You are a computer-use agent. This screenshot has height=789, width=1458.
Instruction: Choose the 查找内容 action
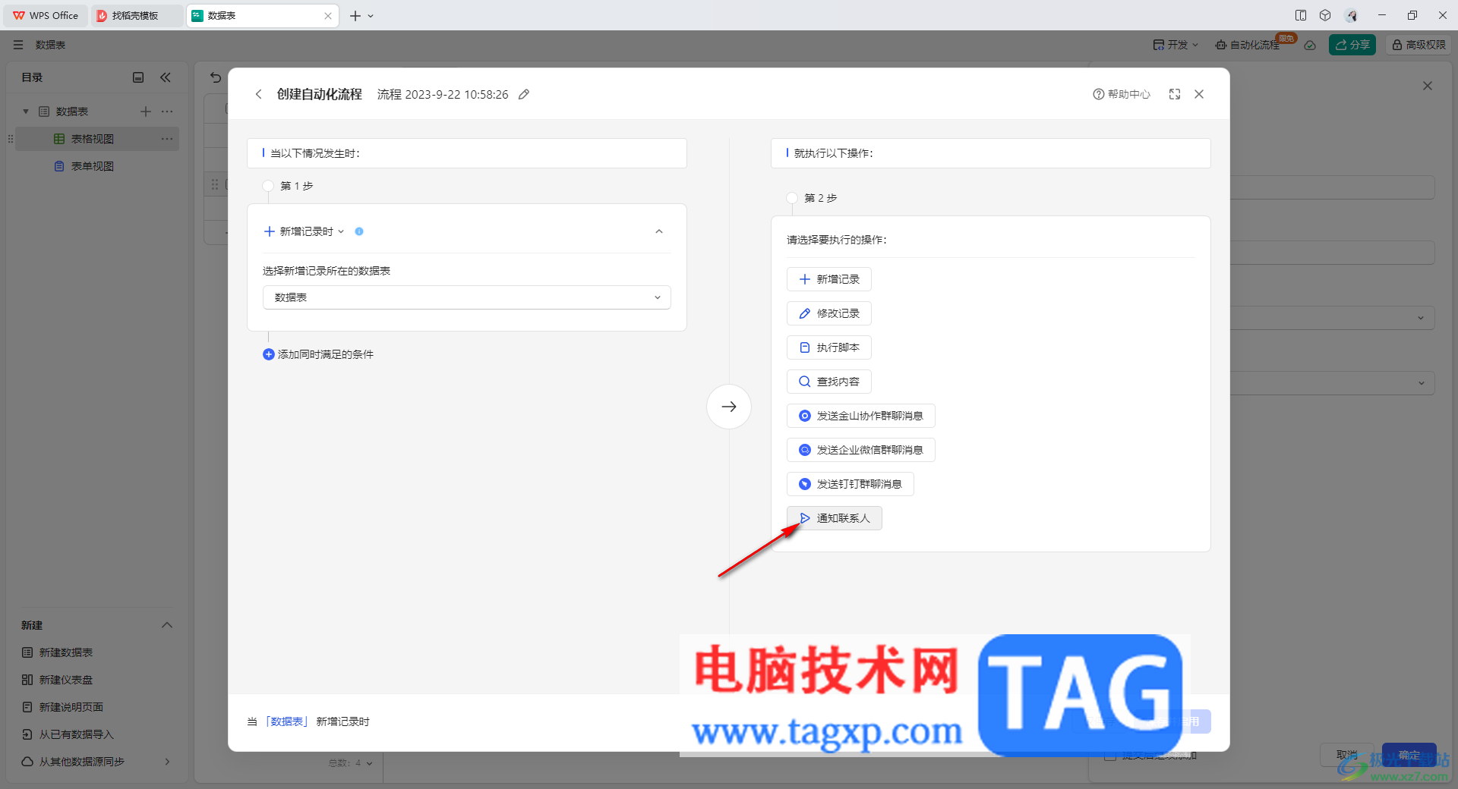829,382
